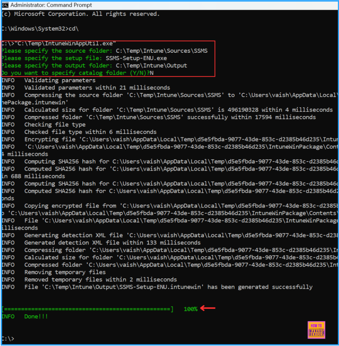Click 'Validated parameters within 21 milliseconds' line
Viewport: 339px width, 346px height.
pos(86,88)
